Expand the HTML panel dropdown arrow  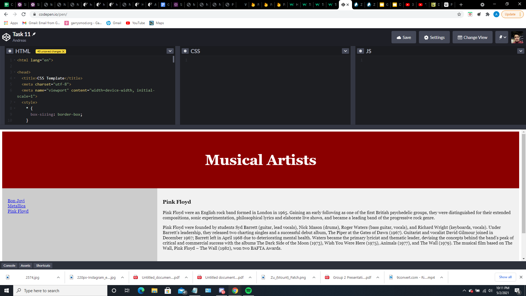click(x=170, y=51)
